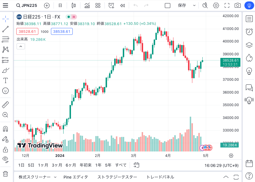Open the indicators menu in the top toolbar
Screen dimensions: 255x182
point(87,5)
